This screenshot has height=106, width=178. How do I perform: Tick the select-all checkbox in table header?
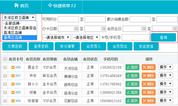(x=5, y=59)
